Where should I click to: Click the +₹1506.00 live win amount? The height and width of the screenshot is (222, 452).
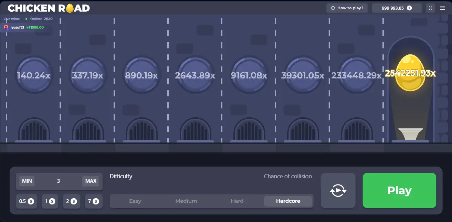click(35, 28)
